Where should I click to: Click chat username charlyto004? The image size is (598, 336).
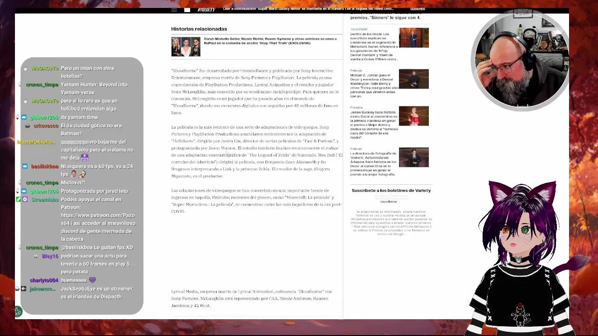tap(44, 280)
